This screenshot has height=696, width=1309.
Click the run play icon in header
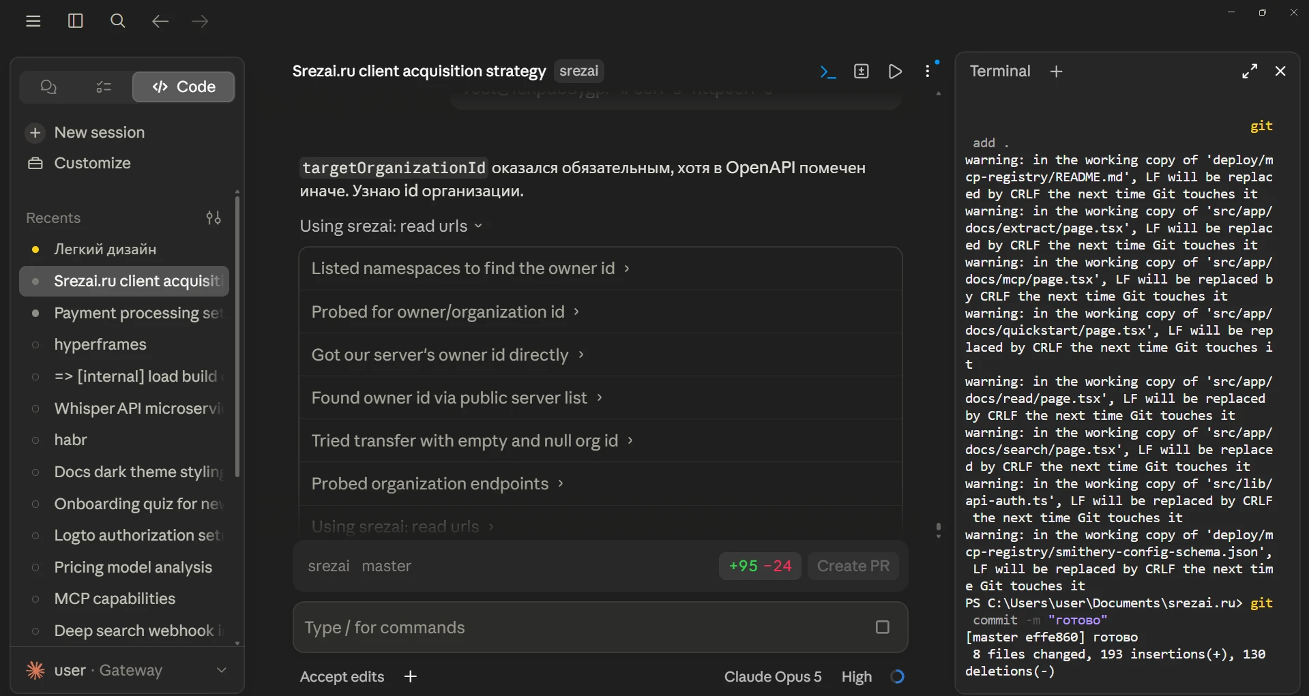pyautogui.click(x=895, y=72)
